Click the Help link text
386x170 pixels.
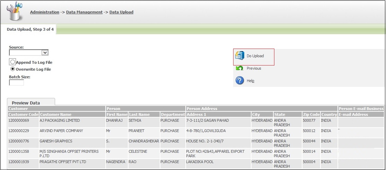250,81
